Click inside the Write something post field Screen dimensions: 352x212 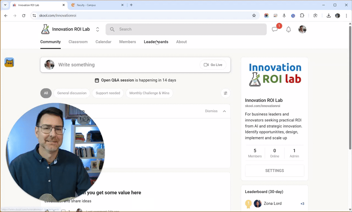click(103, 64)
